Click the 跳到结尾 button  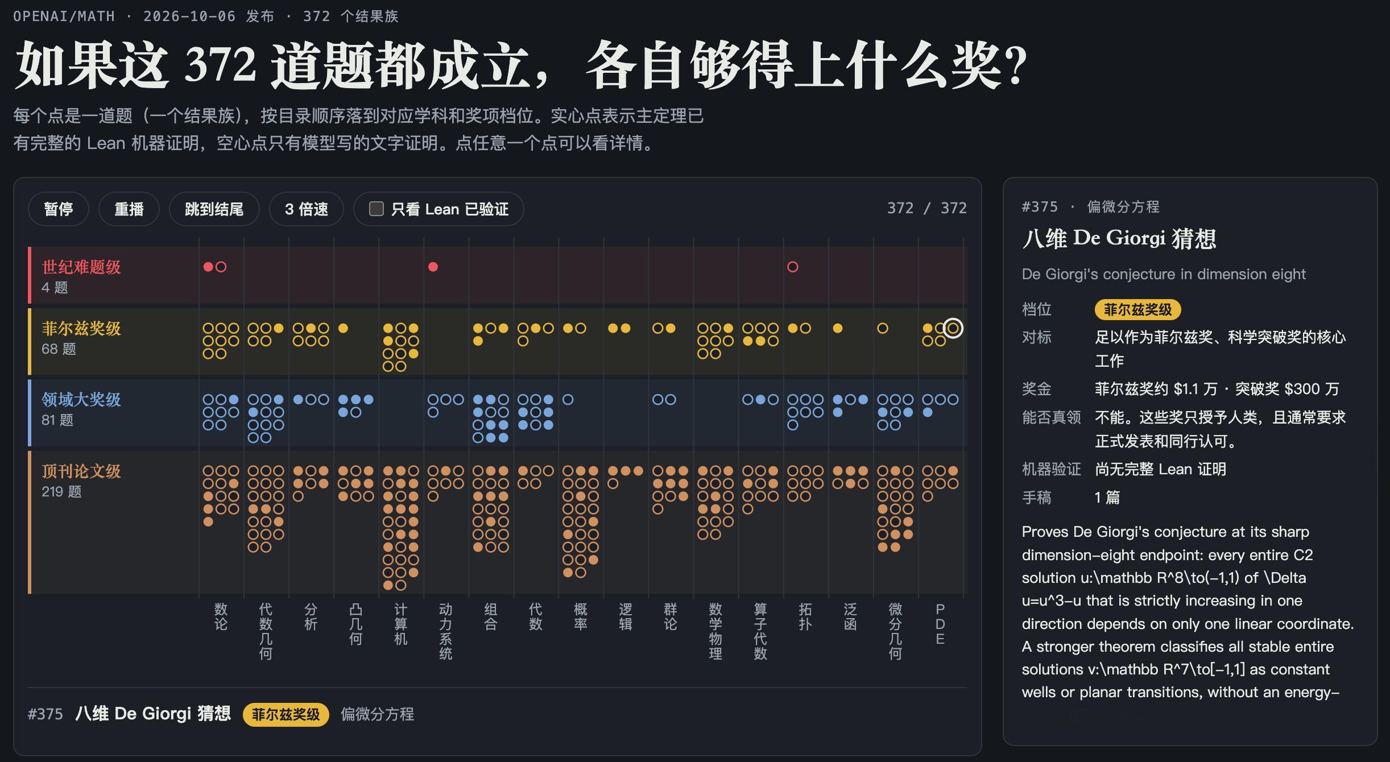tap(214, 209)
